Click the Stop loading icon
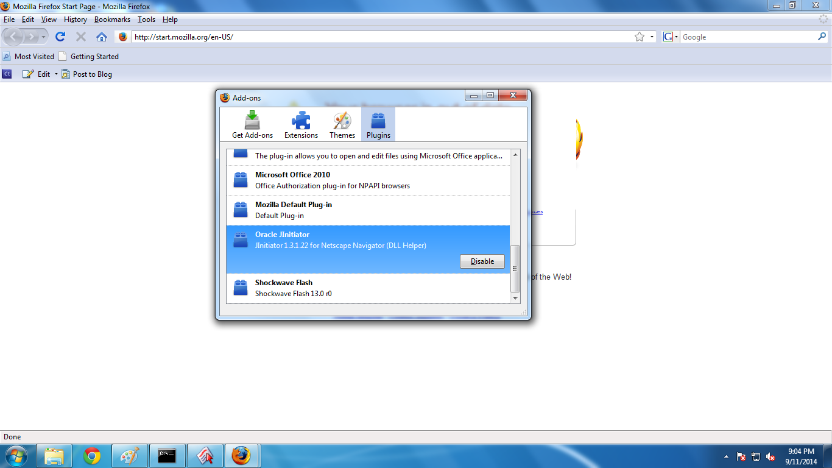832x468 pixels. coord(80,37)
